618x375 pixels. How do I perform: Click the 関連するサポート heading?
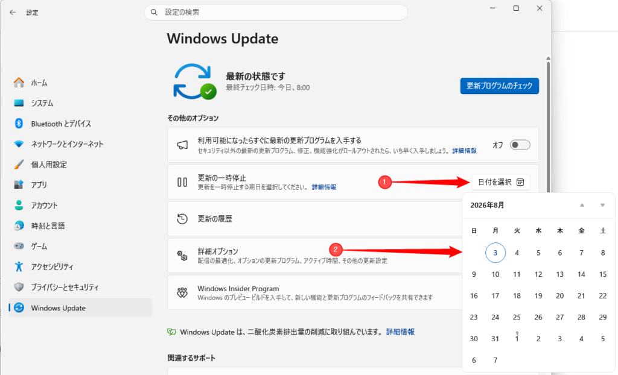click(x=191, y=358)
